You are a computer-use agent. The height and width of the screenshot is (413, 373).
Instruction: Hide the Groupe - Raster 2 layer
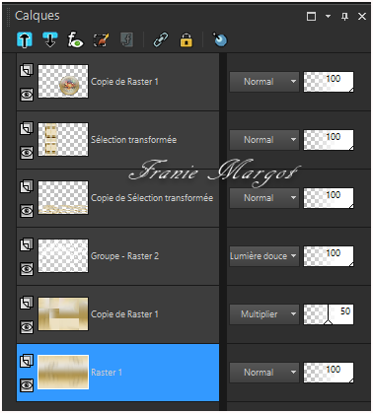click(27, 269)
